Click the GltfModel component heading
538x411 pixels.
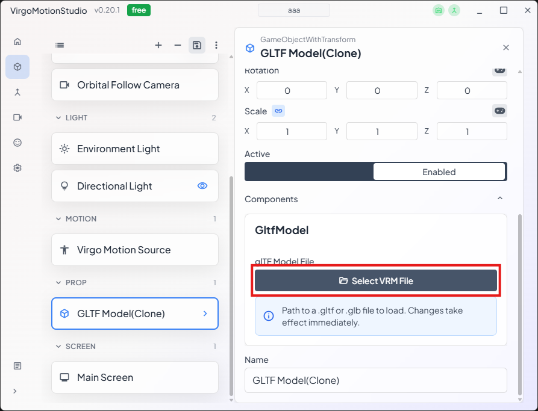click(282, 230)
